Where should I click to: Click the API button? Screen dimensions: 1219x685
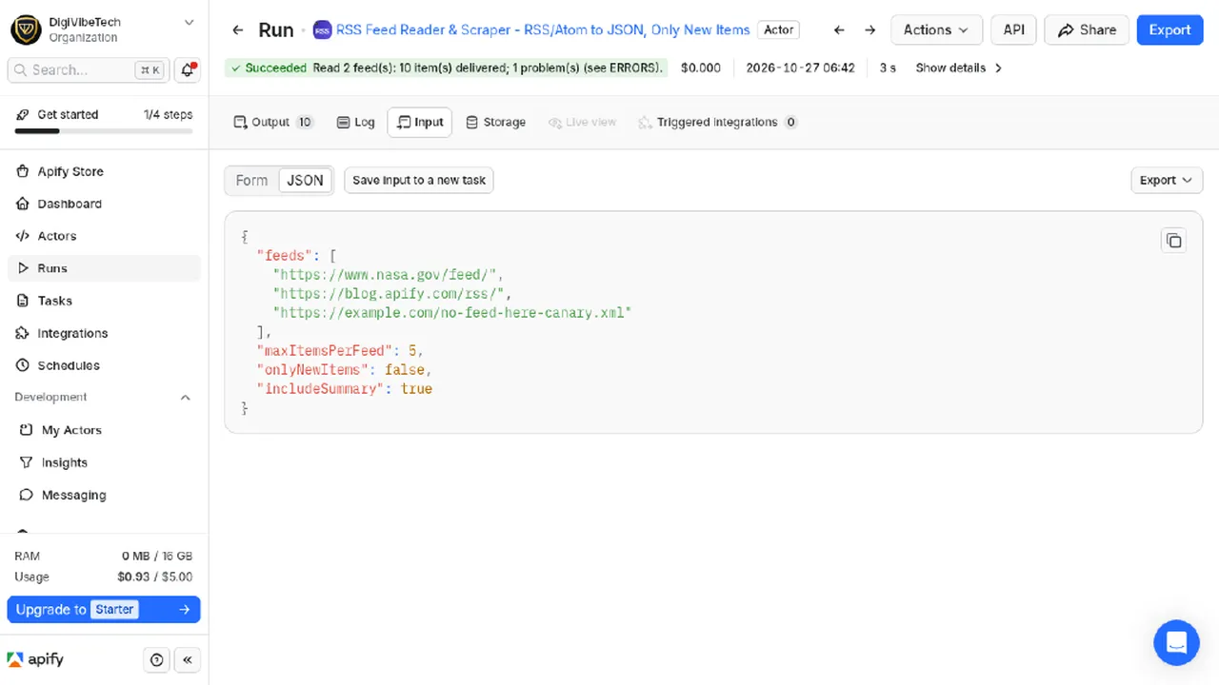(1014, 29)
